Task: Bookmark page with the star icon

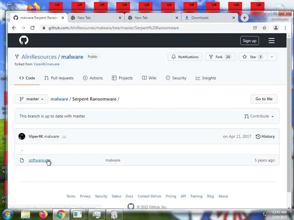Action: tap(264, 28)
